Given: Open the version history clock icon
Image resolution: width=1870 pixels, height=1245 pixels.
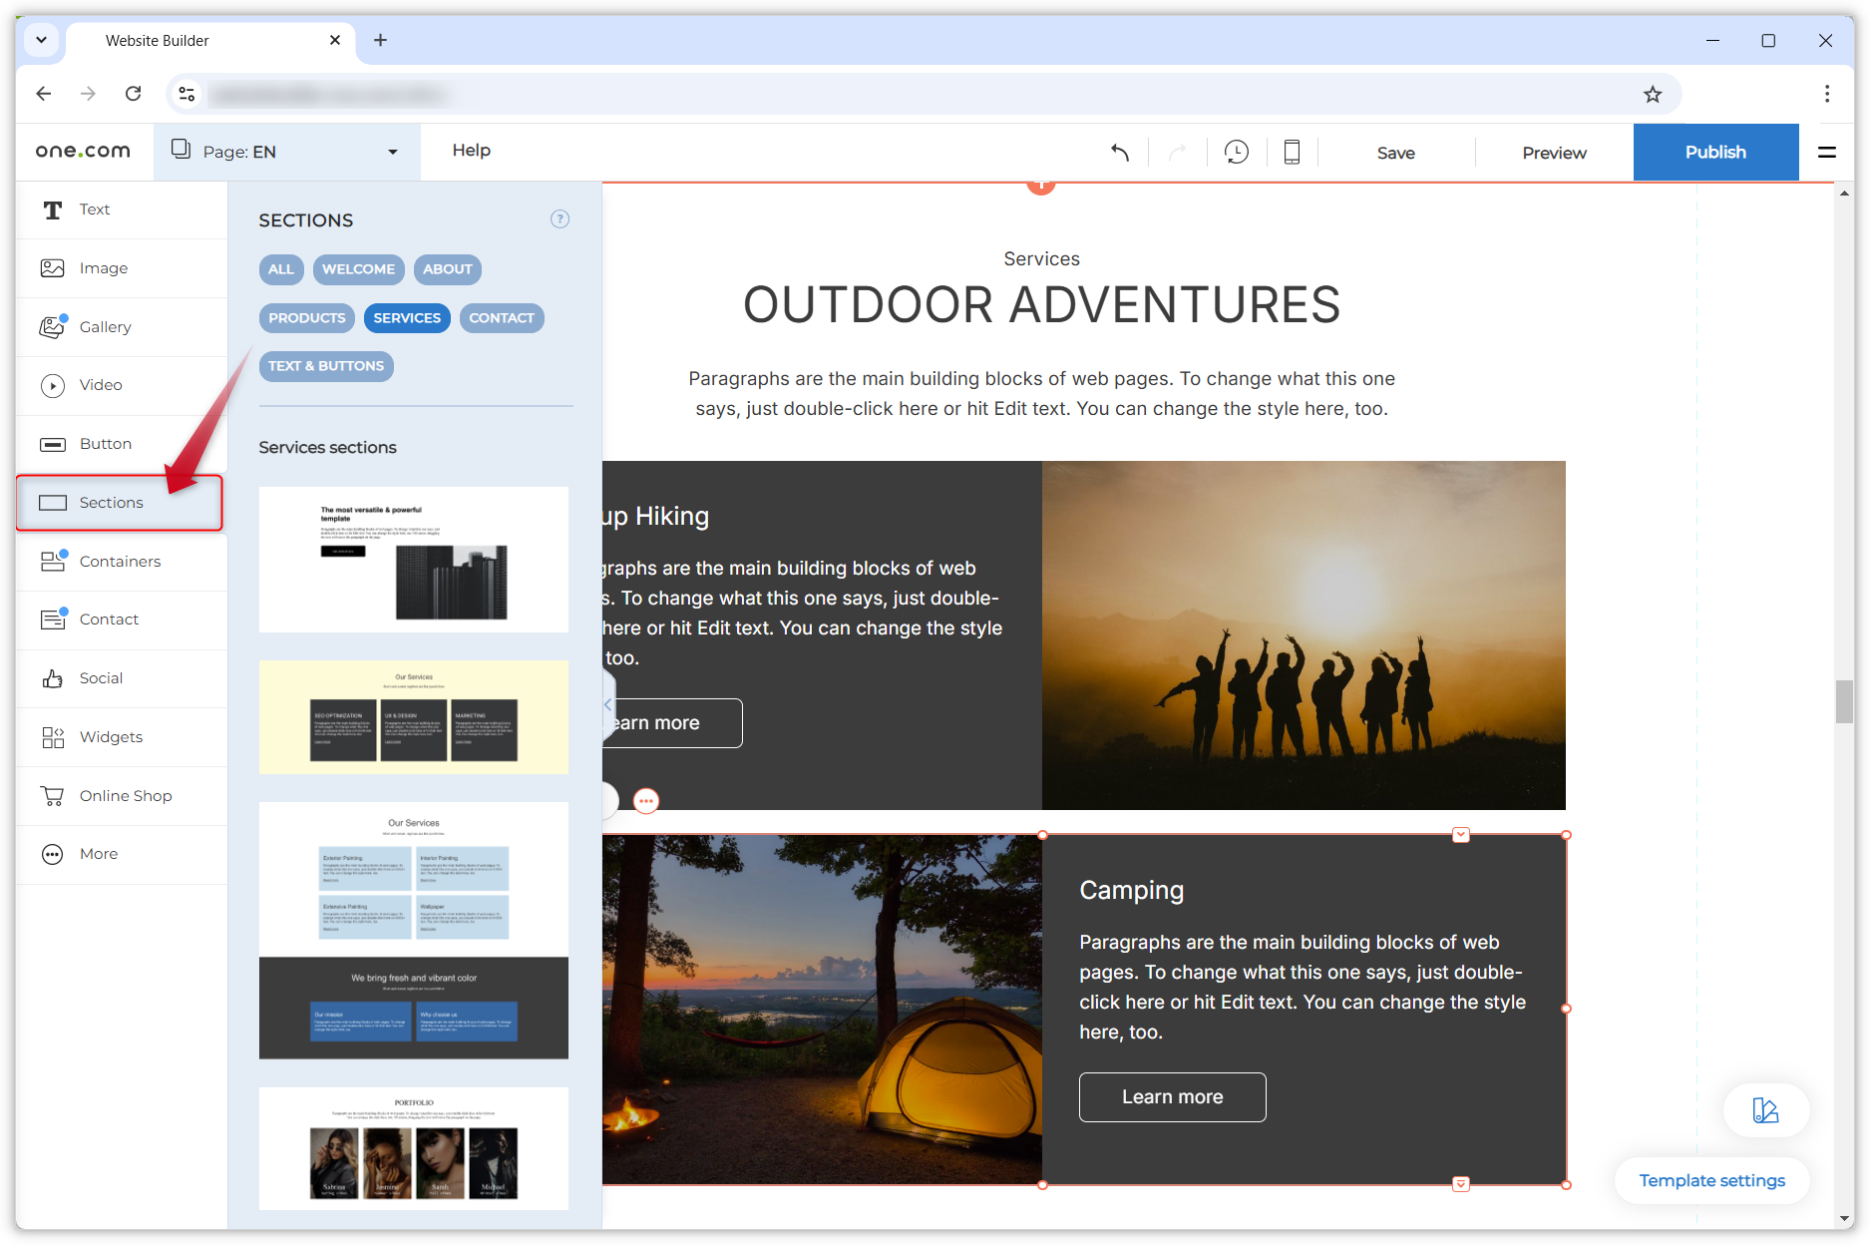Looking at the screenshot, I should click(x=1236, y=153).
